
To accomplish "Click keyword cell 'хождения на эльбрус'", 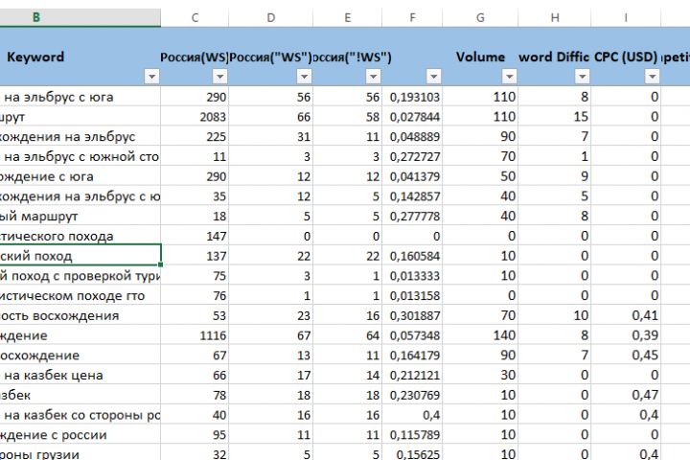I will (x=80, y=136).
